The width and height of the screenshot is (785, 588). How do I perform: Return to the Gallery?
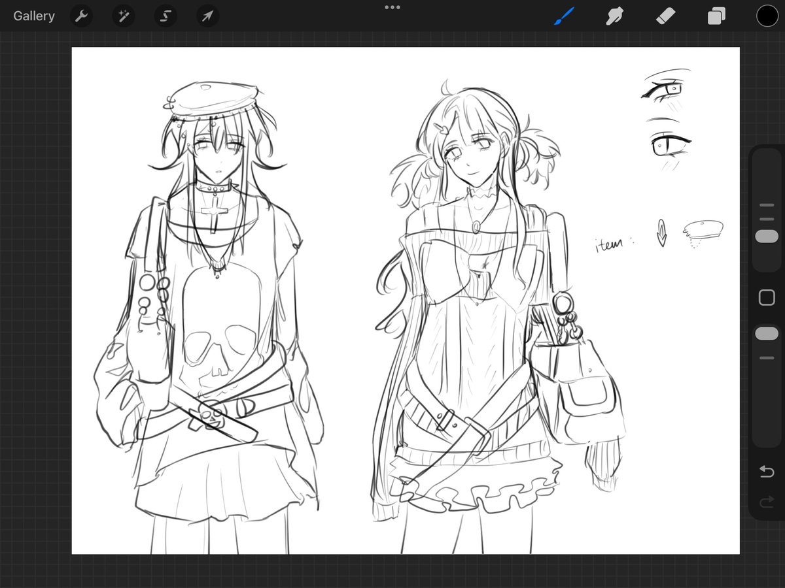pyautogui.click(x=33, y=16)
